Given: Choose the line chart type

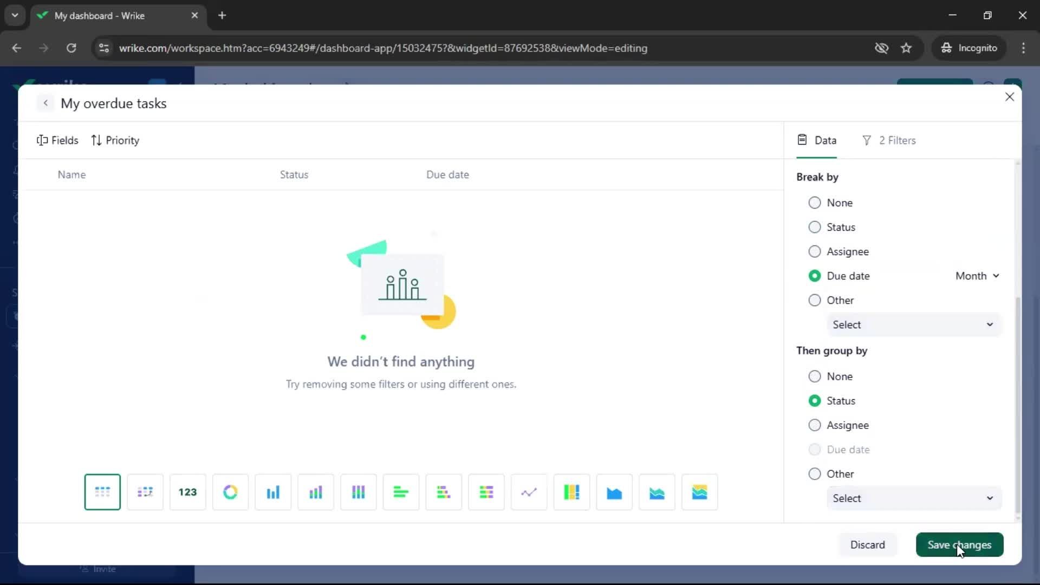Looking at the screenshot, I should tap(529, 492).
